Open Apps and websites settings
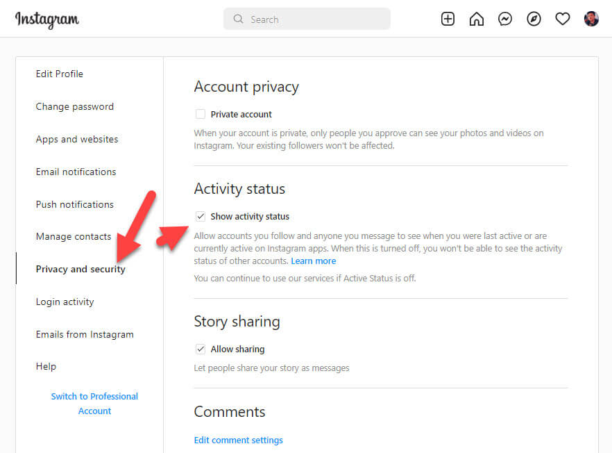This screenshot has height=453, width=612. [77, 139]
